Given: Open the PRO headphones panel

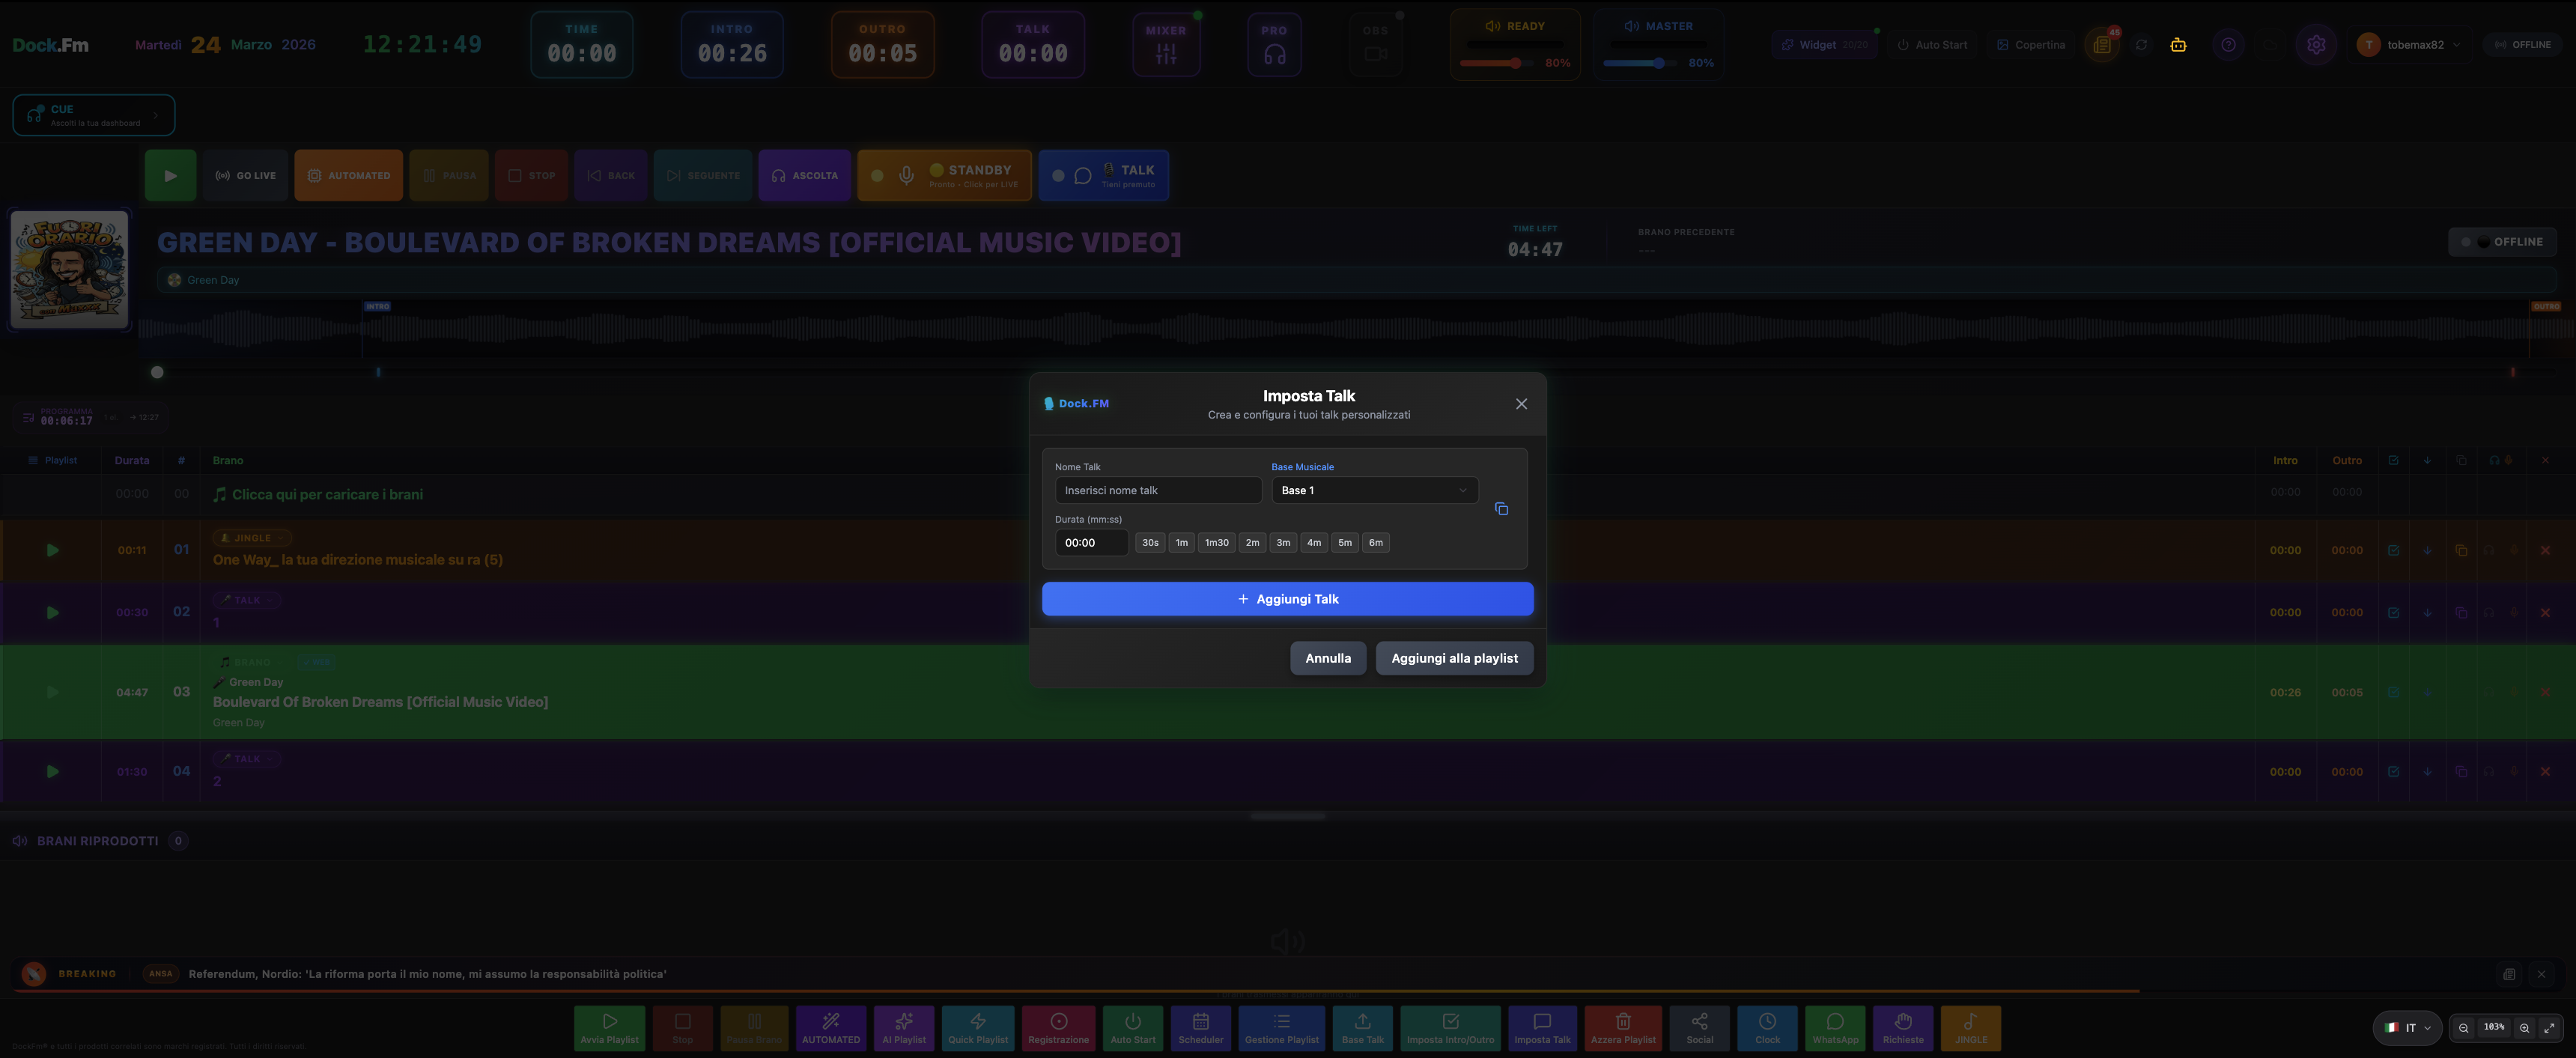Looking at the screenshot, I should click(1274, 45).
